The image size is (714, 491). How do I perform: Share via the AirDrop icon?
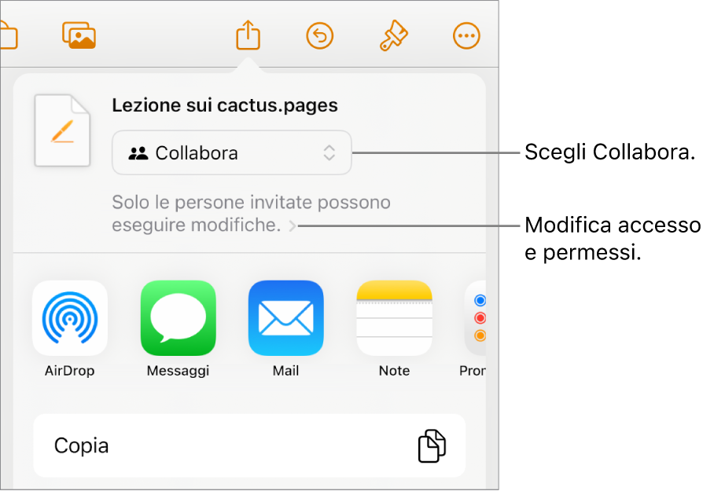click(x=70, y=317)
